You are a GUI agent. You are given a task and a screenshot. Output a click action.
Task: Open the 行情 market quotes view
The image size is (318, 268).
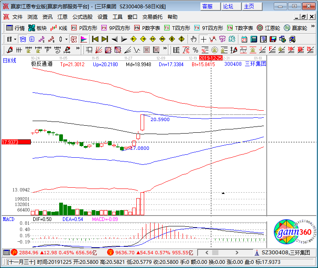pyautogui.click(x=15, y=28)
